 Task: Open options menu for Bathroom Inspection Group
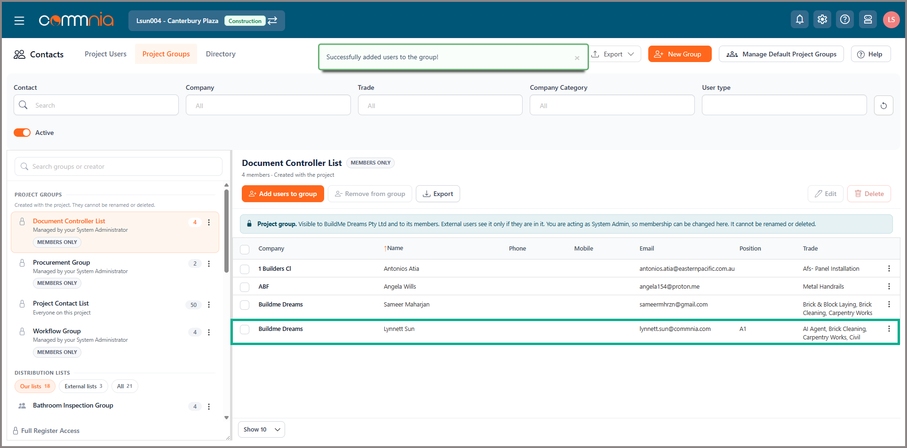209,407
